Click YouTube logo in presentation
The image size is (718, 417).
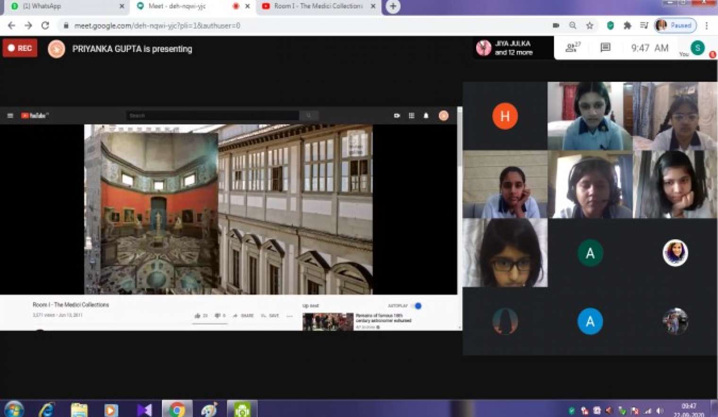pos(34,116)
